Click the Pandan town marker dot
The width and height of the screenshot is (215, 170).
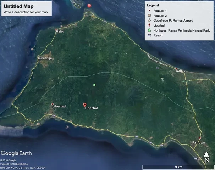[x=200, y=138]
